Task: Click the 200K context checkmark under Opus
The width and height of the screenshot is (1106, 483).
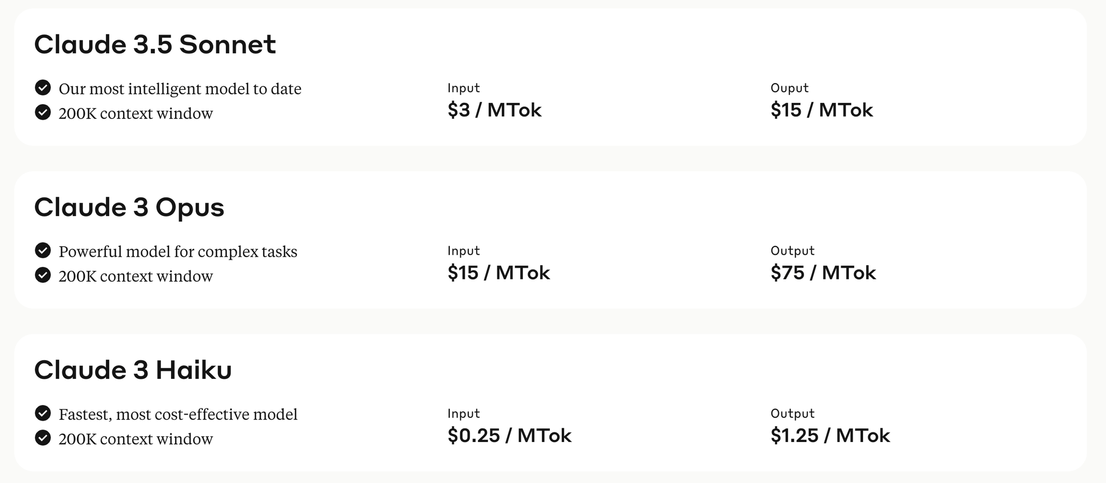Action: pos(43,275)
